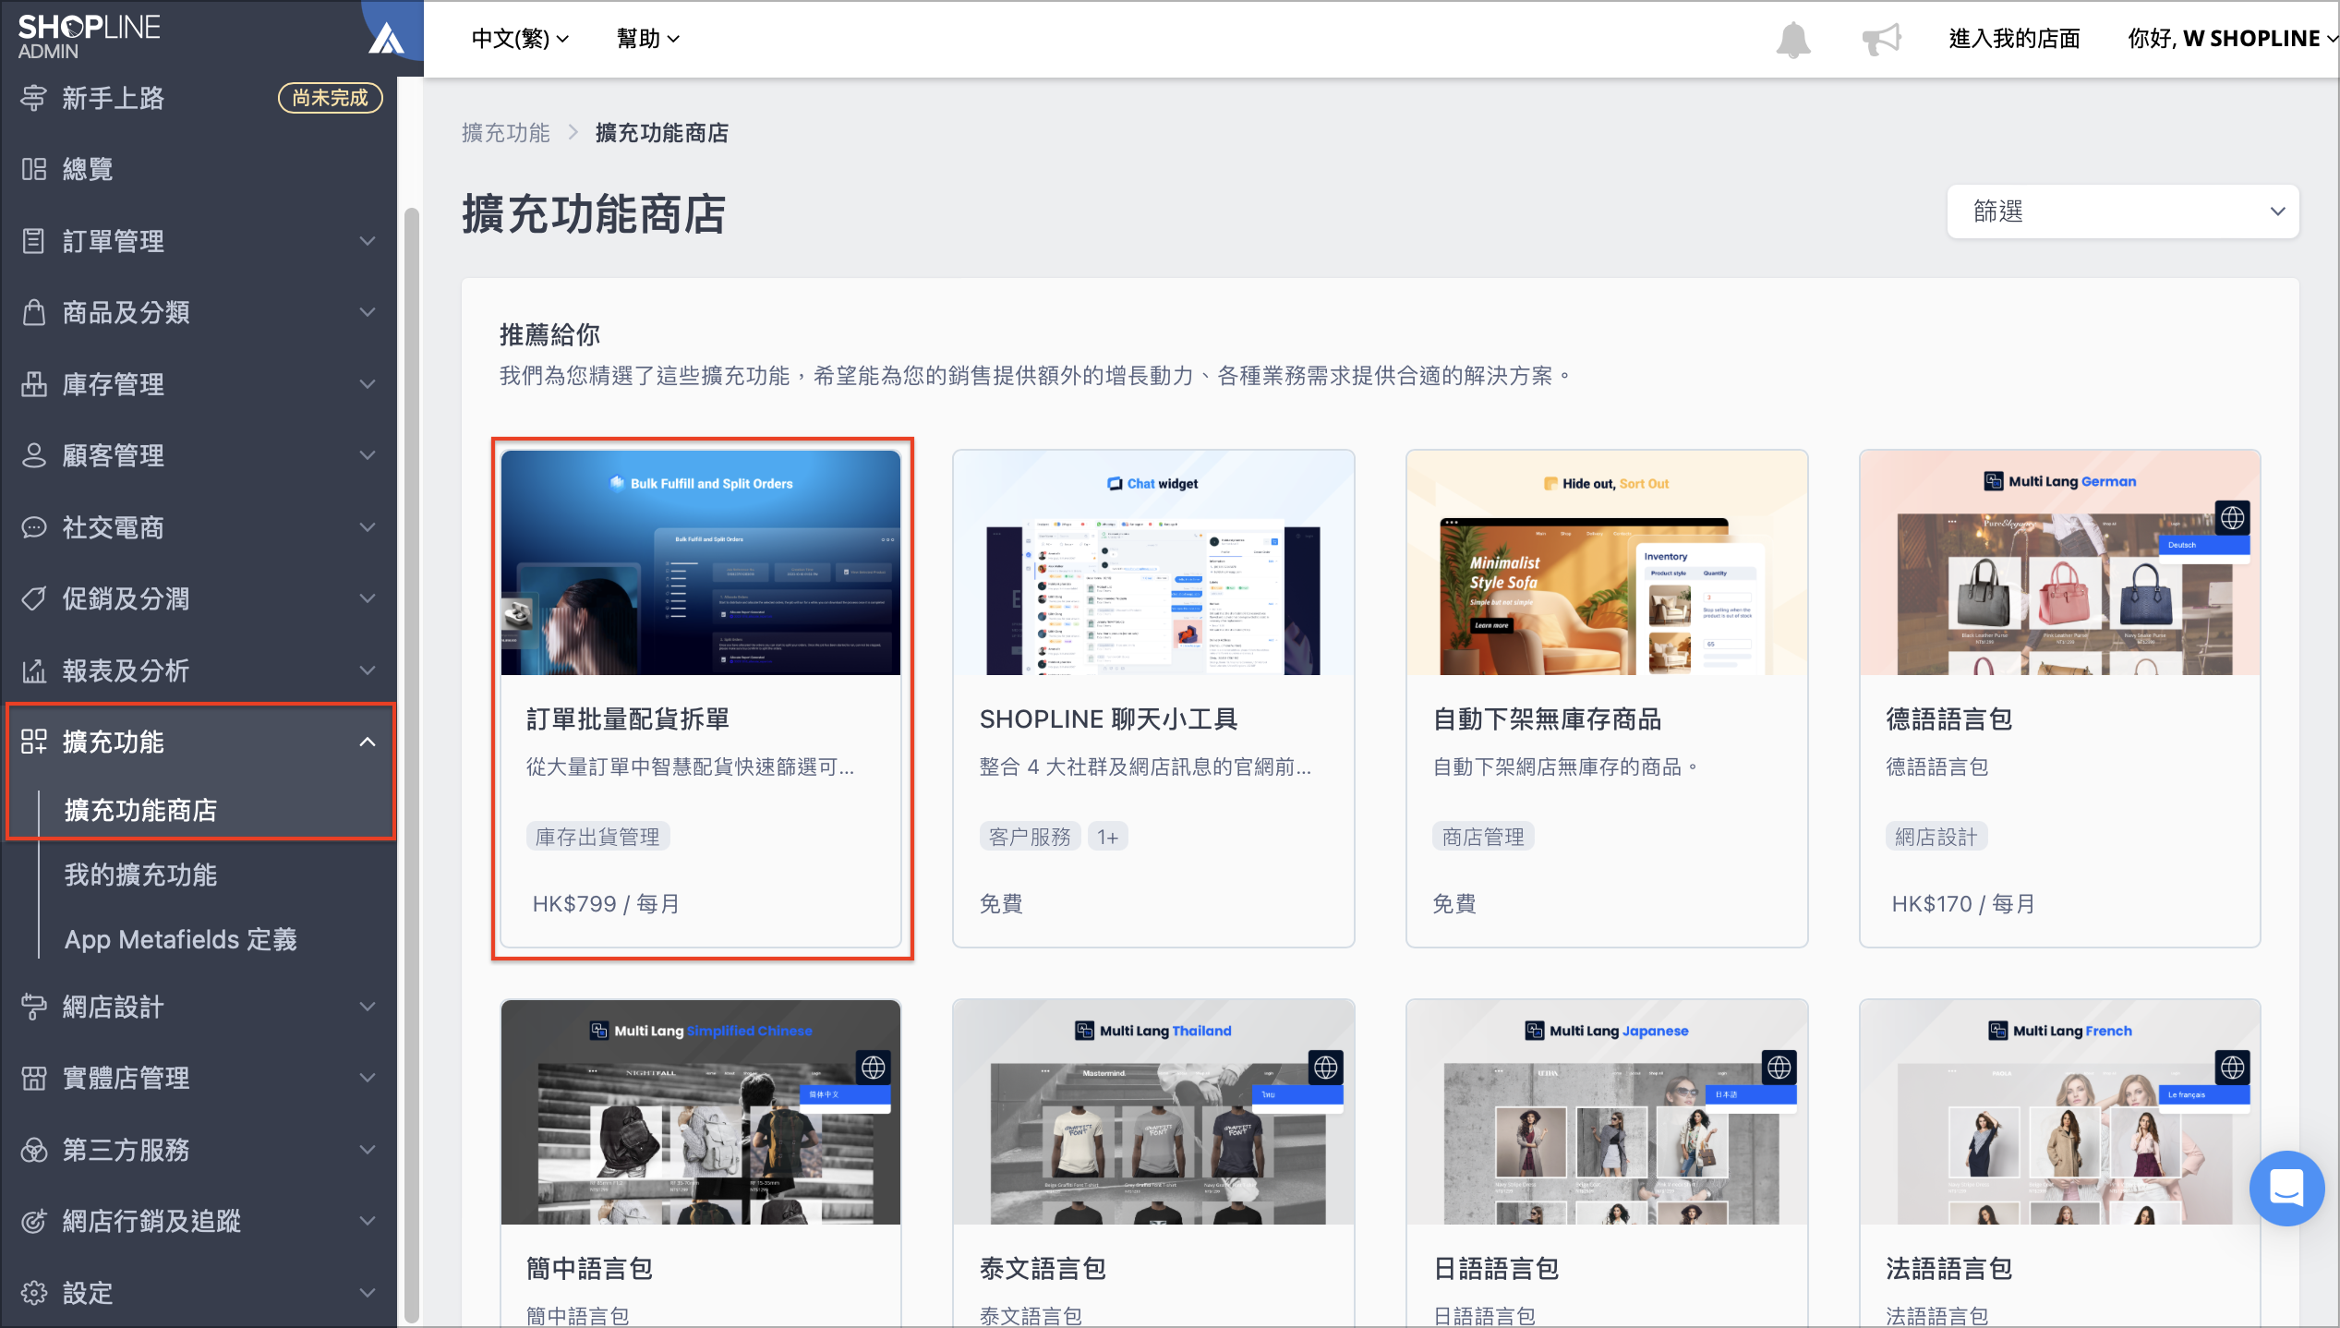The height and width of the screenshot is (1328, 2340).
Task: Click the 訂單管理 order icon
Action: coord(34,241)
